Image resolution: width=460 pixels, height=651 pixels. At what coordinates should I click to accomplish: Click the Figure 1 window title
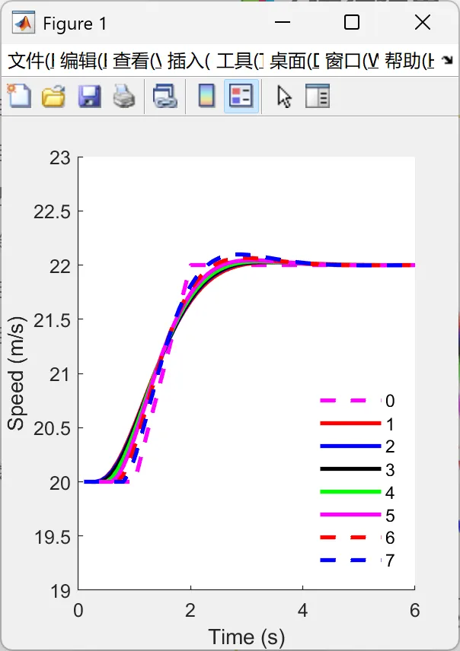75,24
